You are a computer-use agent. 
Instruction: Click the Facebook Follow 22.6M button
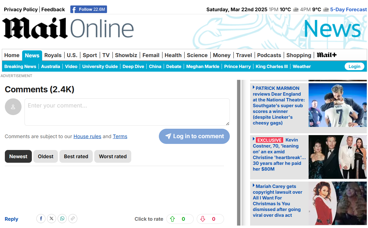89,9
